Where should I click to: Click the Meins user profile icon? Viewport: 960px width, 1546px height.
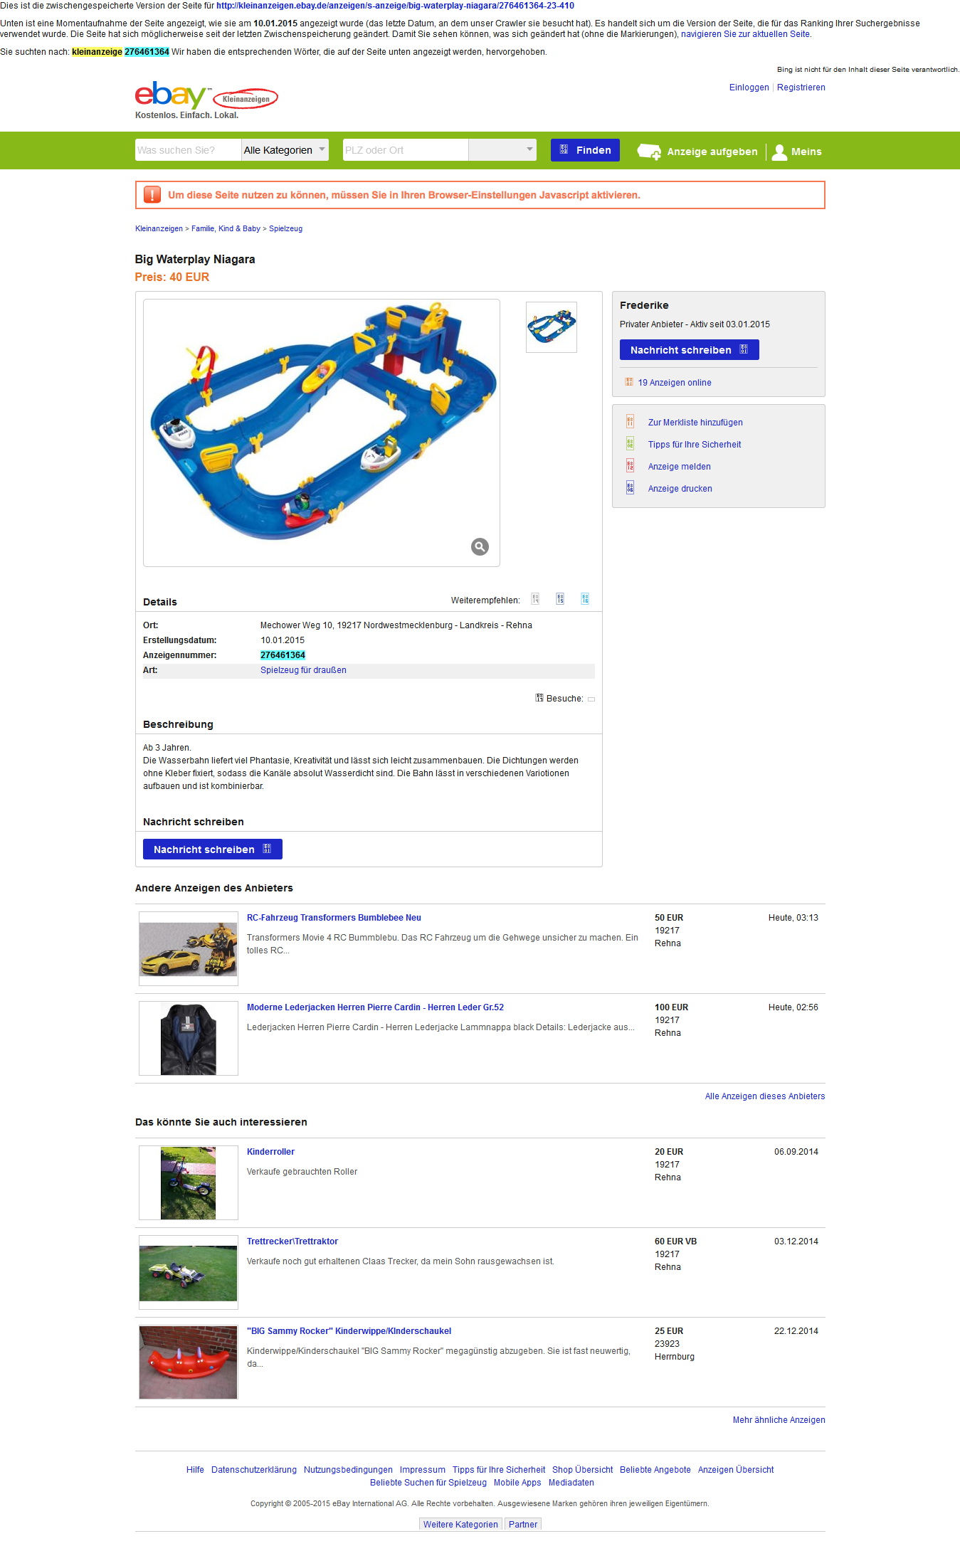(x=779, y=152)
